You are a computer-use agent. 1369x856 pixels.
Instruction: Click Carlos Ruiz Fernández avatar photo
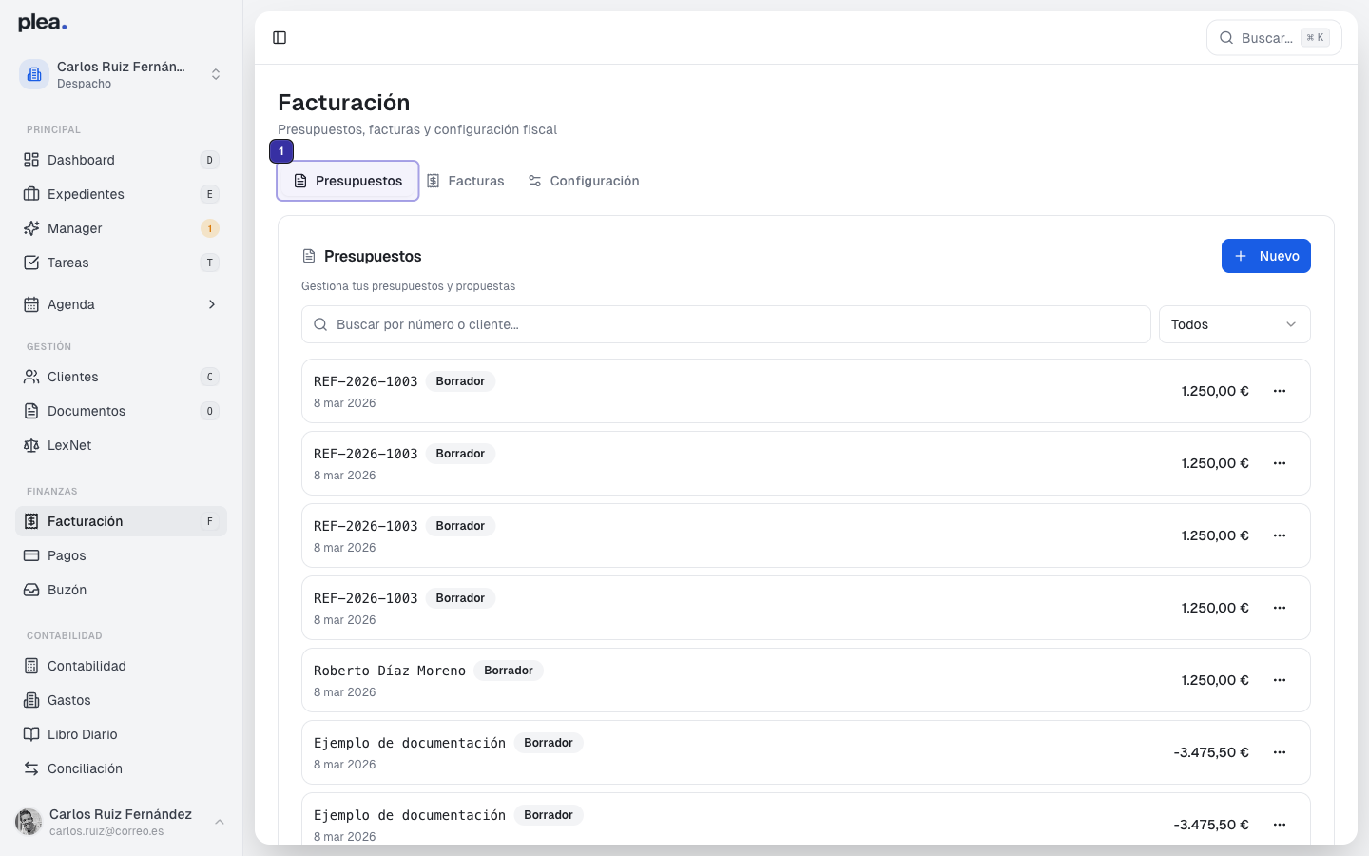[29, 822]
